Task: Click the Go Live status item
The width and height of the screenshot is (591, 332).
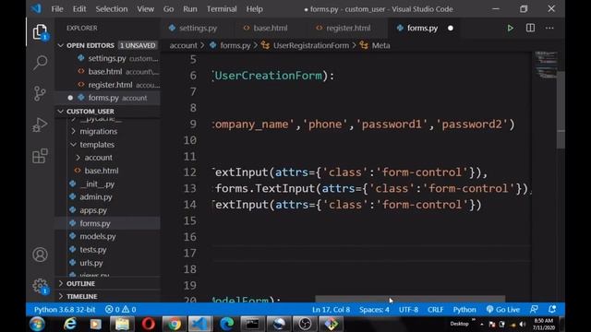Action: [503, 310]
